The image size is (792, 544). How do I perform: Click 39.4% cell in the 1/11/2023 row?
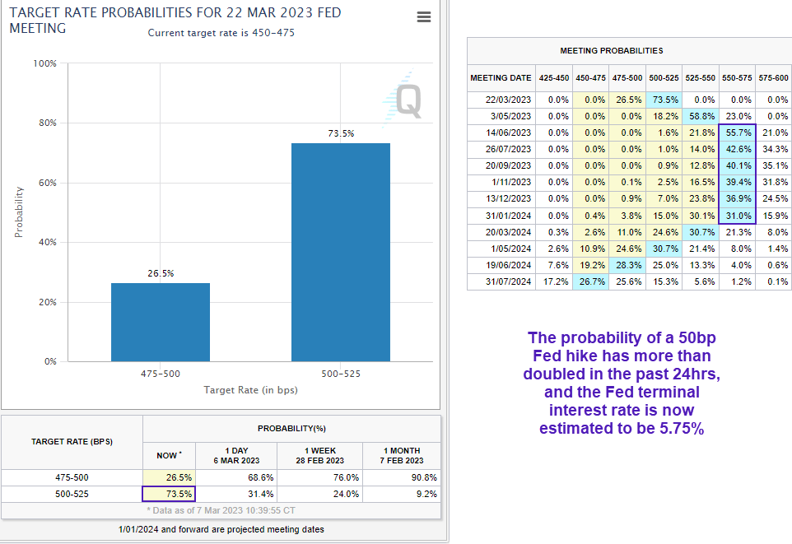[737, 183]
